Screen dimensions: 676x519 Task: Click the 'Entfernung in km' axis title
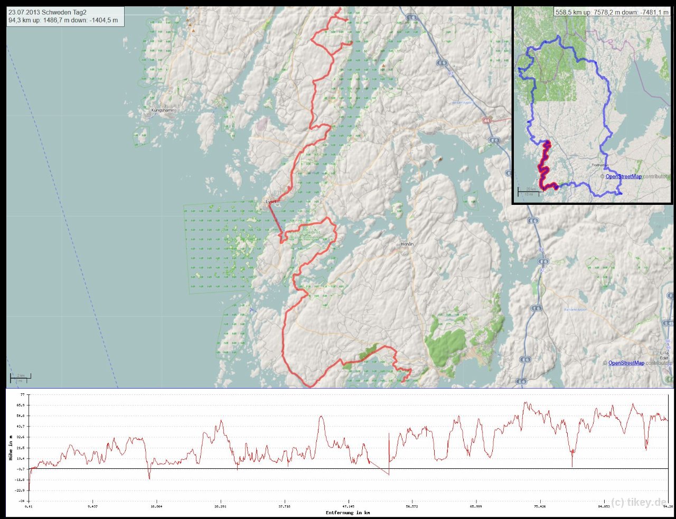(x=348, y=513)
